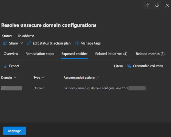Expand the Share dropdown chevron
This screenshot has height=137, width=171.
[21, 43]
